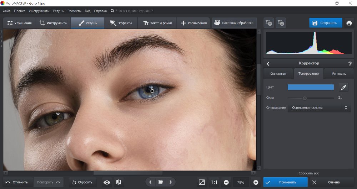Click the zoom out minus icon
Screen dimensions: 357x189
tap(226, 182)
